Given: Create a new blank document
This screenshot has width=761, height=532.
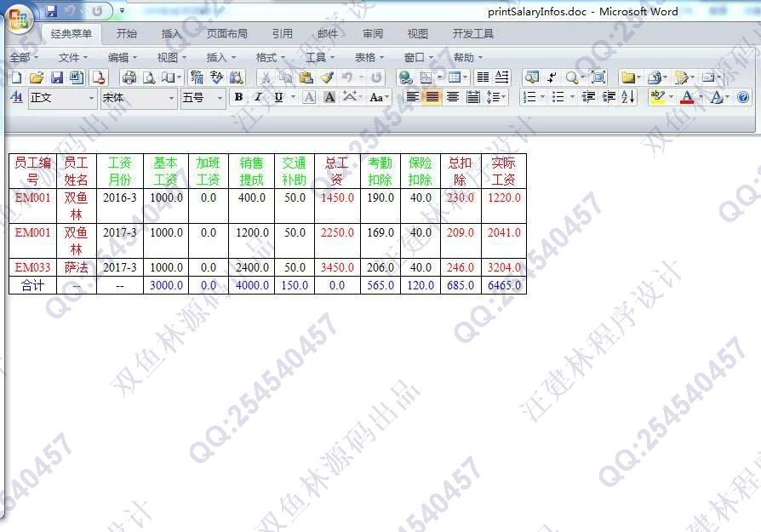Looking at the screenshot, I should 16,77.
